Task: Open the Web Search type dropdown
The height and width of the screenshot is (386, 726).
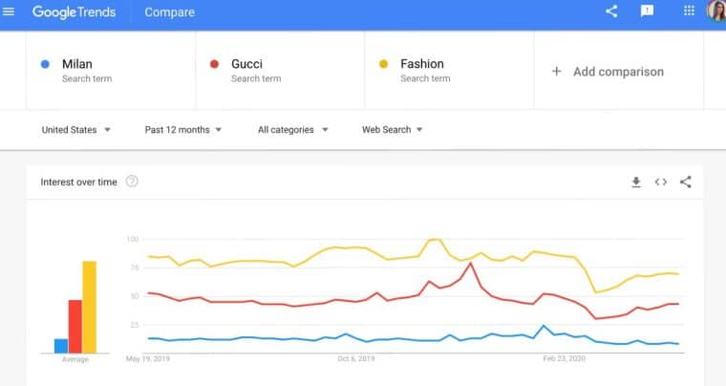Action: coord(392,130)
